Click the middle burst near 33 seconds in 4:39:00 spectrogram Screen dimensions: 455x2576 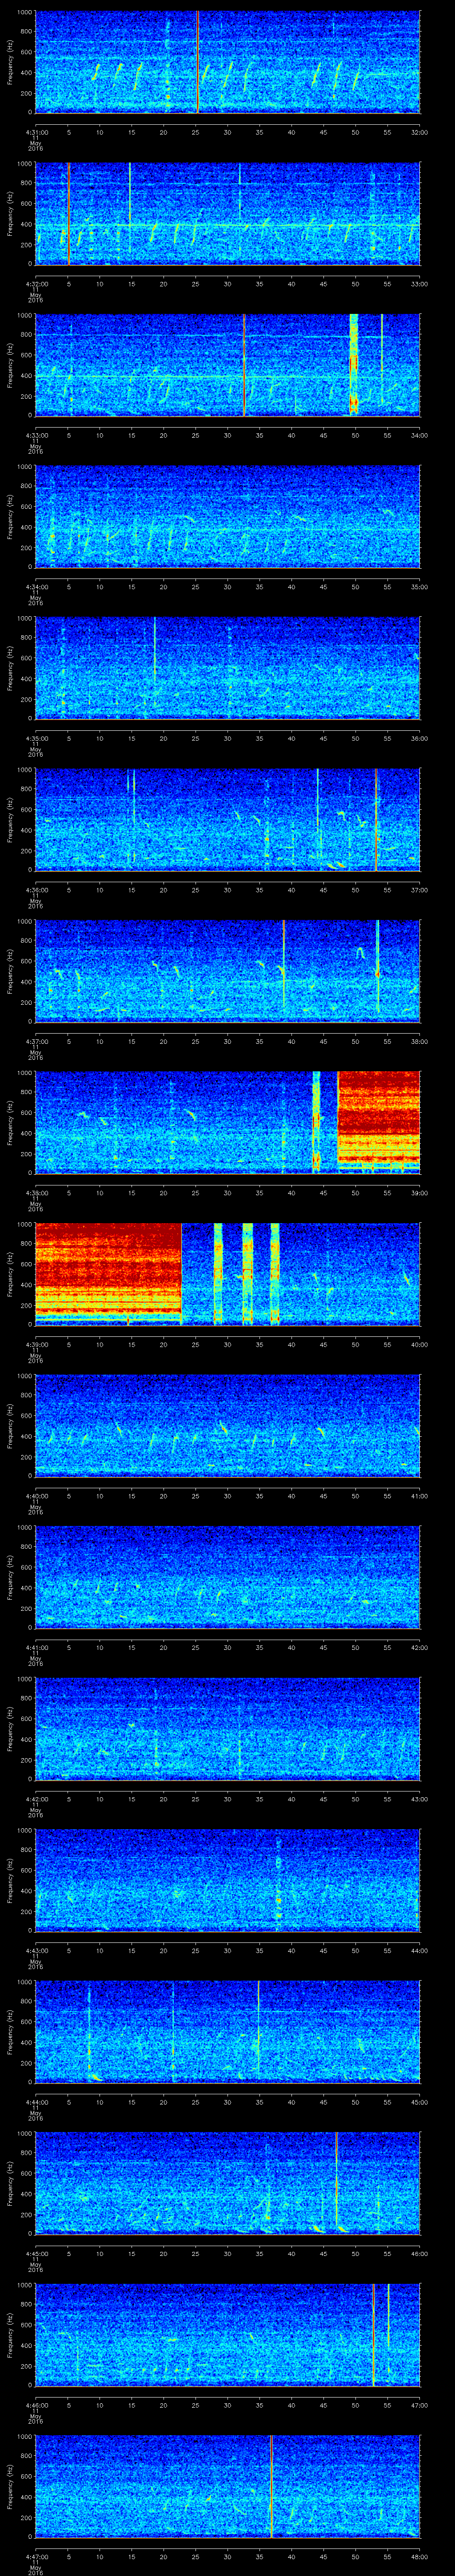point(247,1272)
